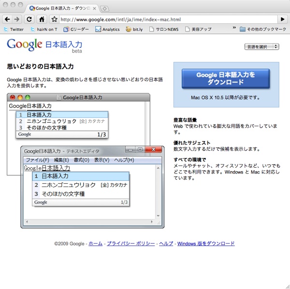Expand the hidden bookmarks chevron
This screenshot has width=290, height=289.
tap(234, 28)
